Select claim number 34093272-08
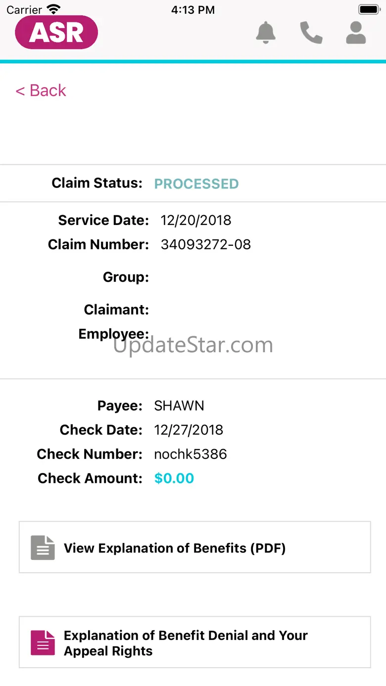Viewport: 386px width, 686px height. coord(206,244)
